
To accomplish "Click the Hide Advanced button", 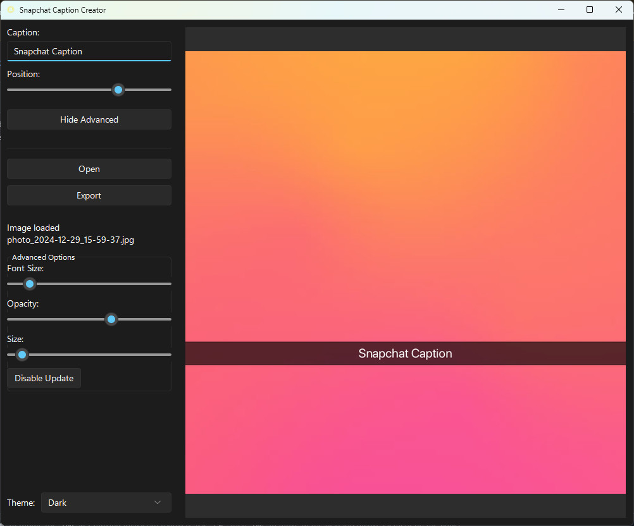I will (x=89, y=119).
